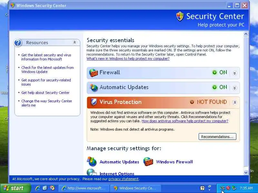Click the 7:35 AM system clock
The image size is (258, 193).
click(246, 188)
